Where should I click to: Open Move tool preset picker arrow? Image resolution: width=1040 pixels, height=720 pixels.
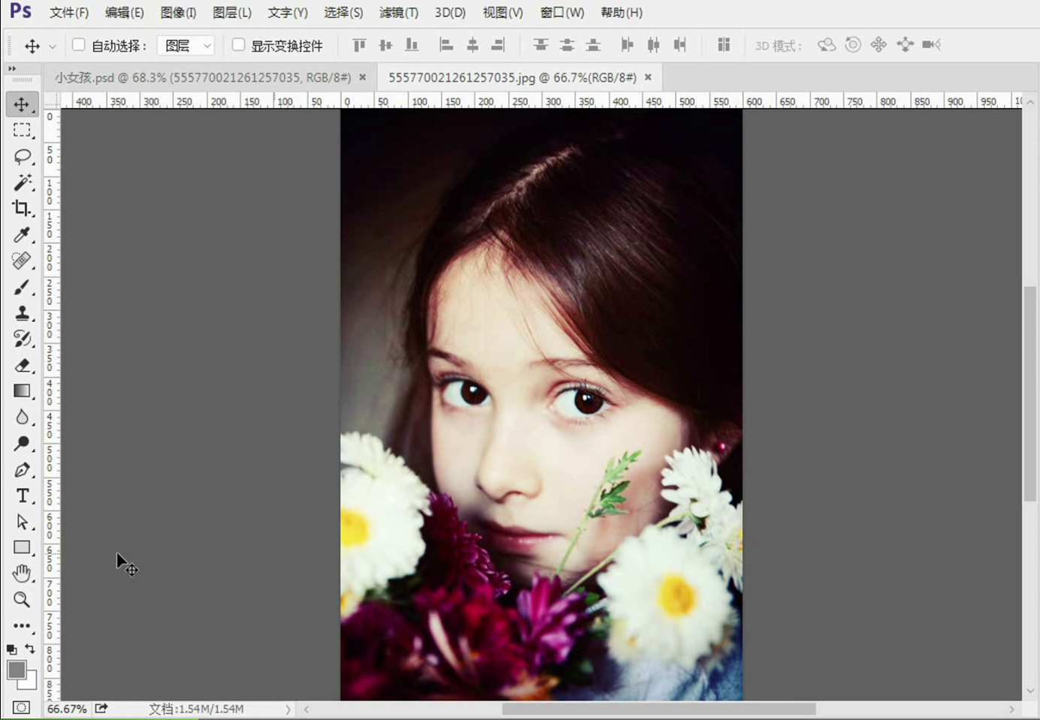(53, 46)
